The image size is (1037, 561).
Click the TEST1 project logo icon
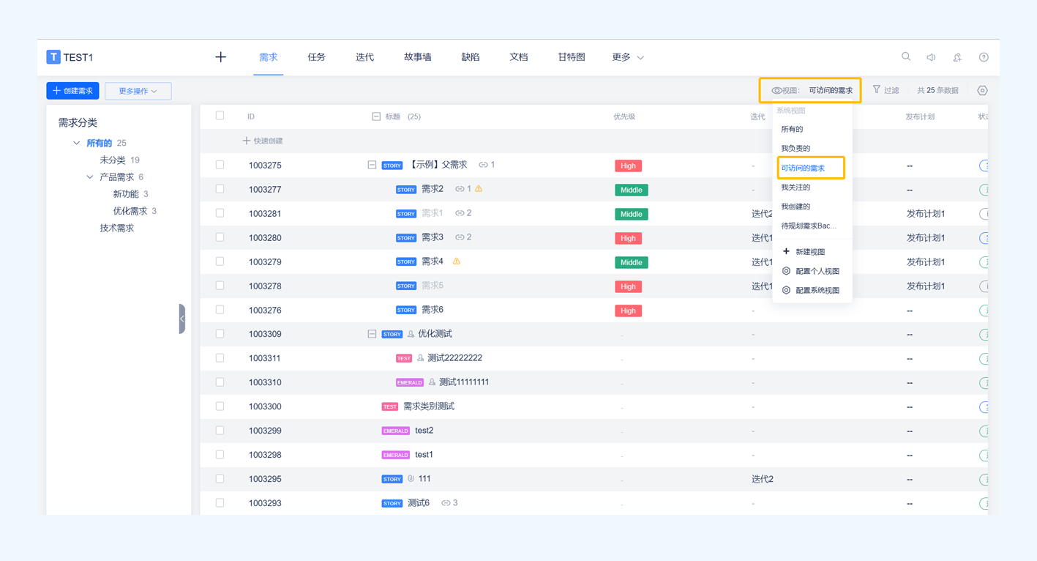tap(53, 57)
